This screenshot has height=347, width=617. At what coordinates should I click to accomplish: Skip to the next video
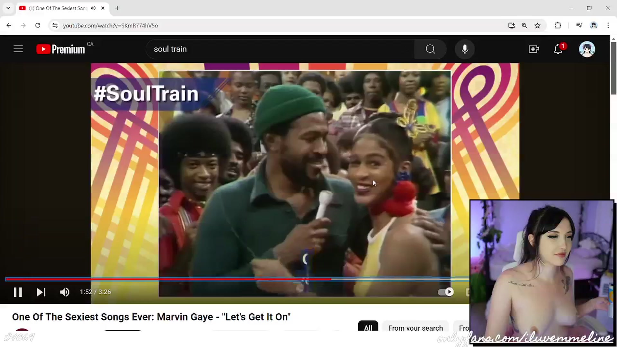[x=41, y=292]
